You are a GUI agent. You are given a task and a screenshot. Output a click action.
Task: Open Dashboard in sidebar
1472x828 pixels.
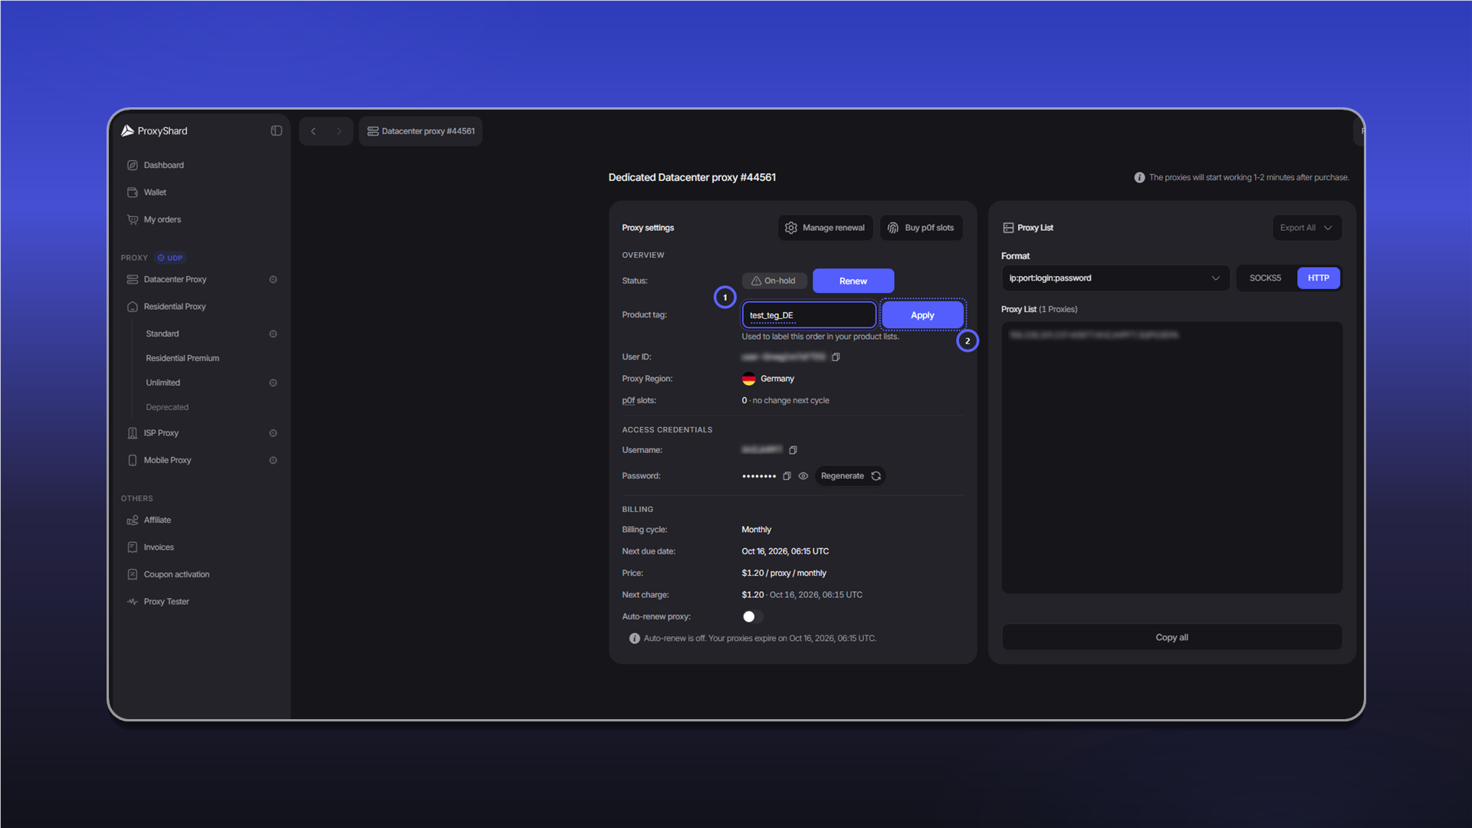(x=163, y=166)
